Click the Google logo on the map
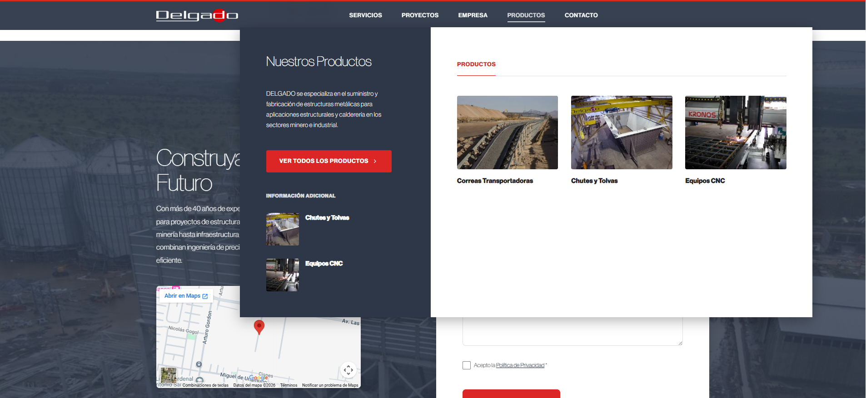 [258, 378]
